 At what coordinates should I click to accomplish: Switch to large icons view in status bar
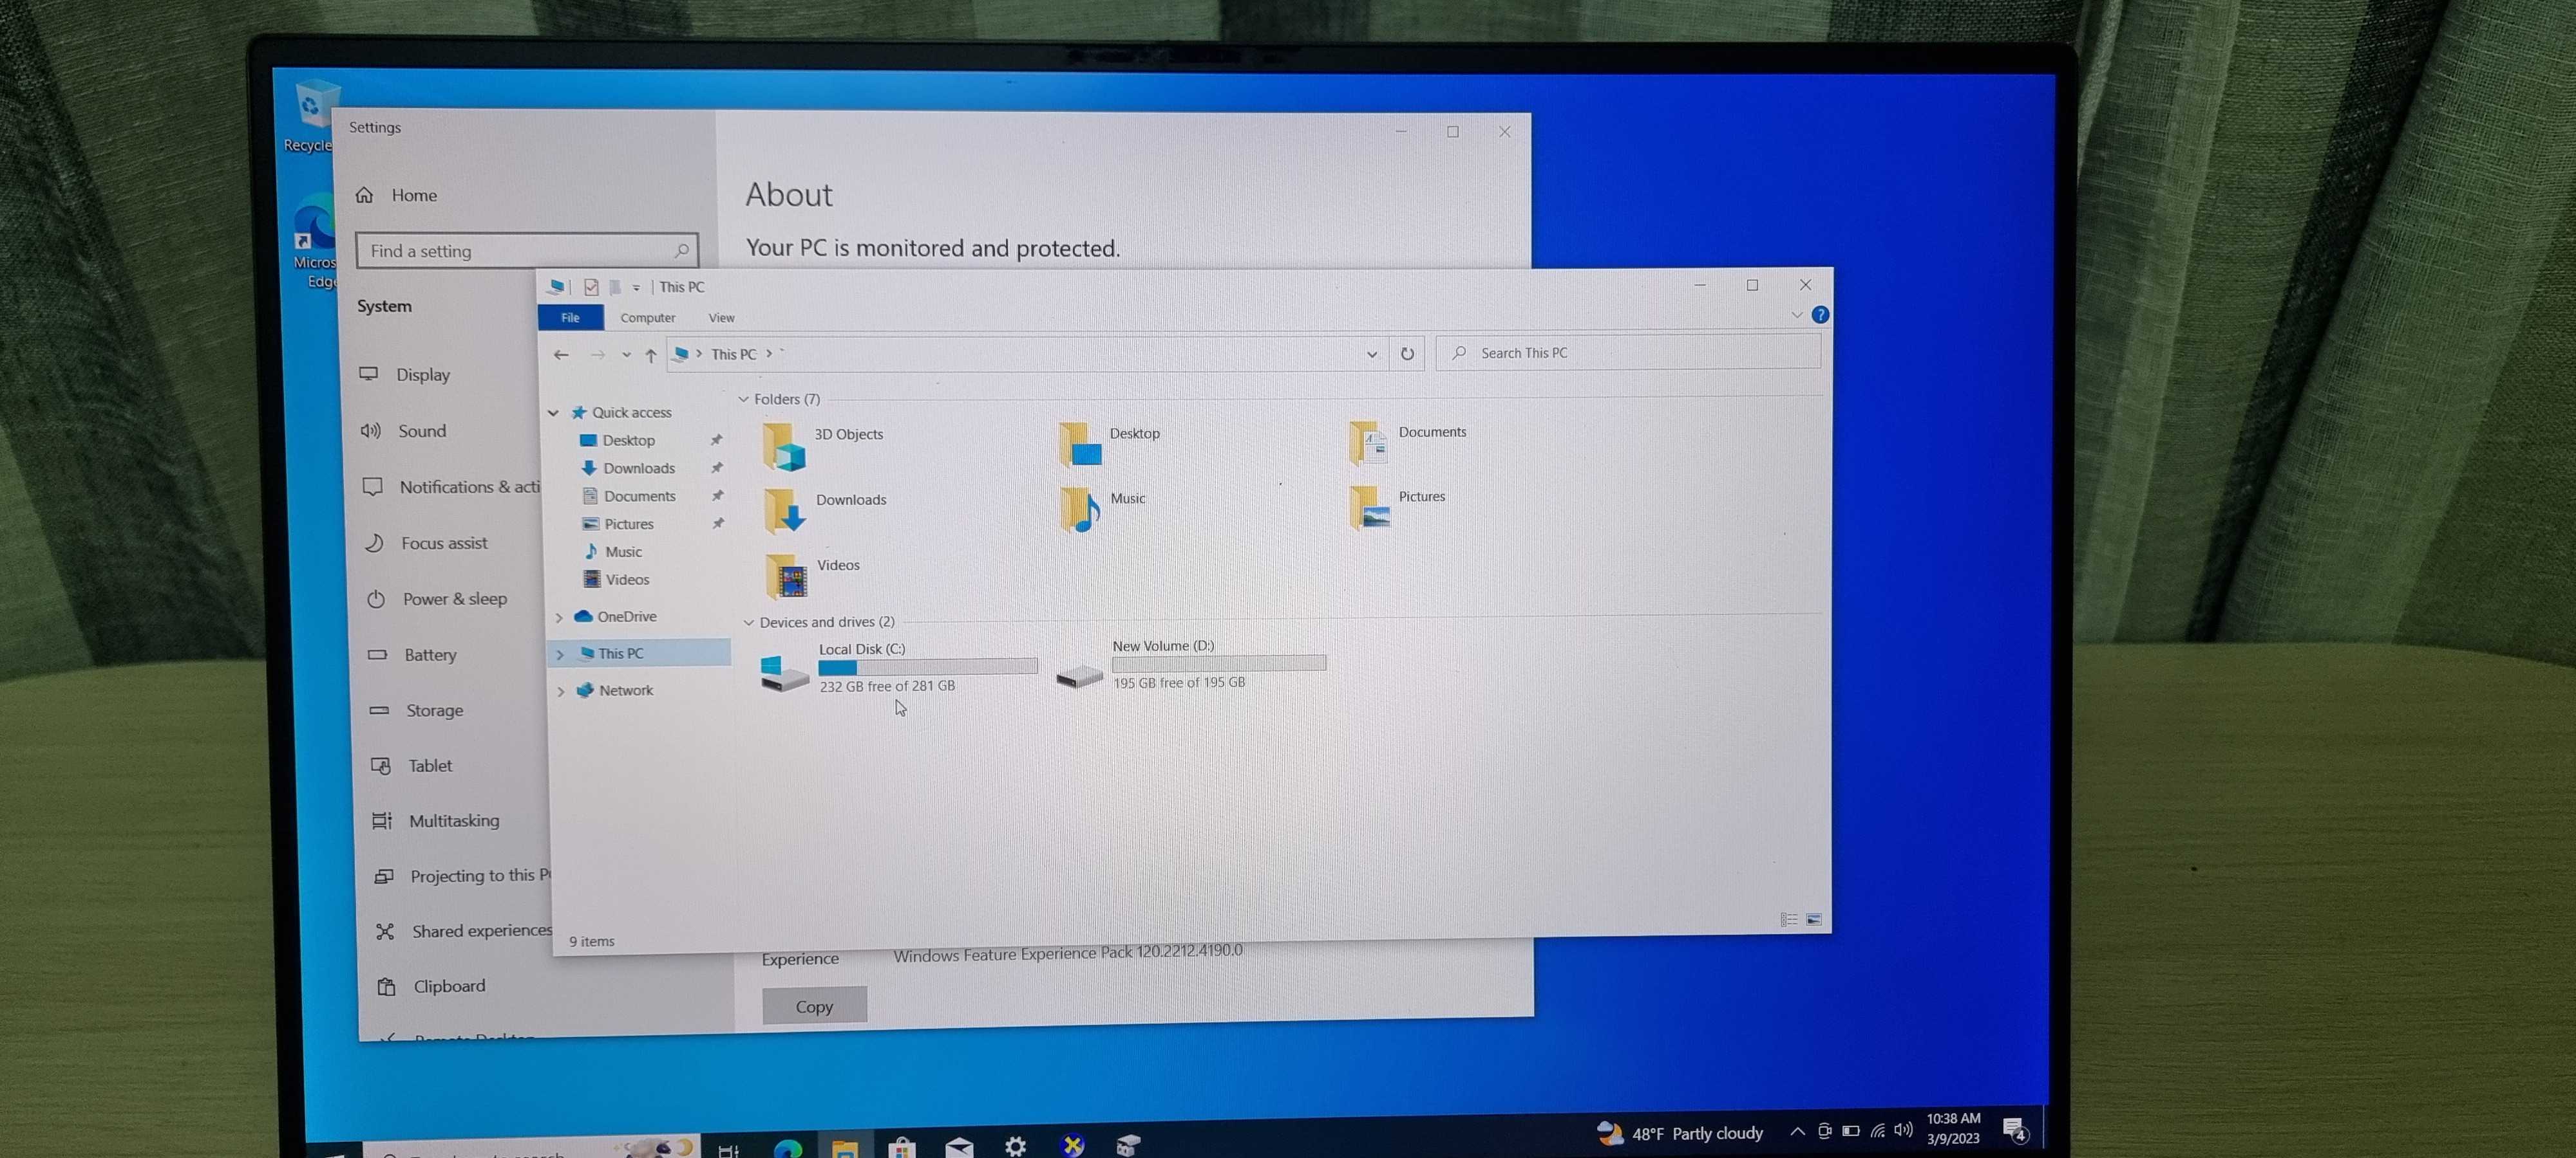pyautogui.click(x=1814, y=919)
